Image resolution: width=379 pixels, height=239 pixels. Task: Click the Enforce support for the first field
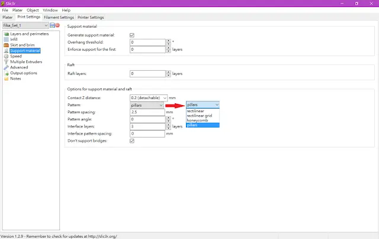[147, 50]
